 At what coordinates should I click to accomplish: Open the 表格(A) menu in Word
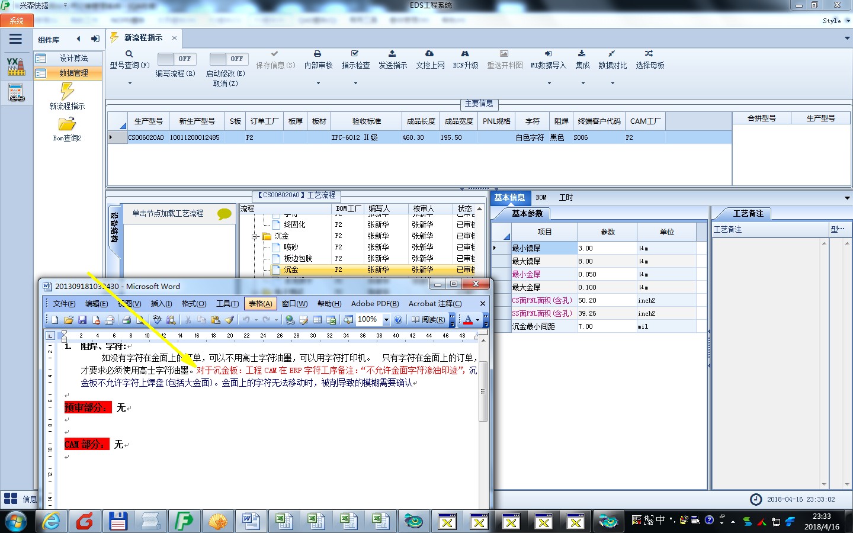coord(260,304)
